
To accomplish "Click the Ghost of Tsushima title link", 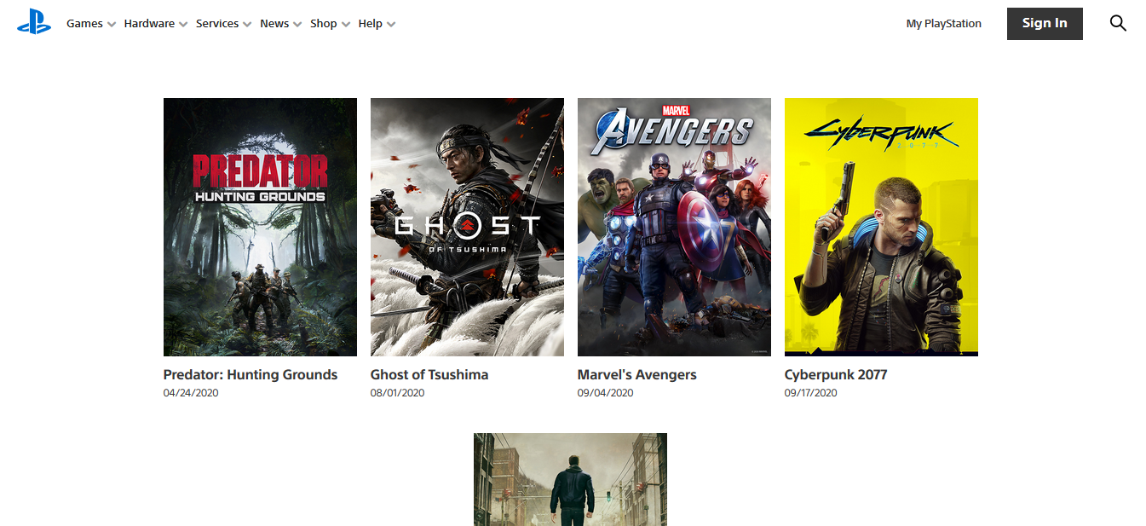I will (429, 375).
